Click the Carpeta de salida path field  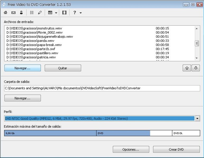pyautogui.click(x=102, y=88)
